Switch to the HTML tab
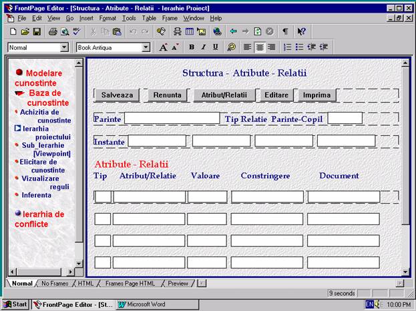 (x=85, y=284)
